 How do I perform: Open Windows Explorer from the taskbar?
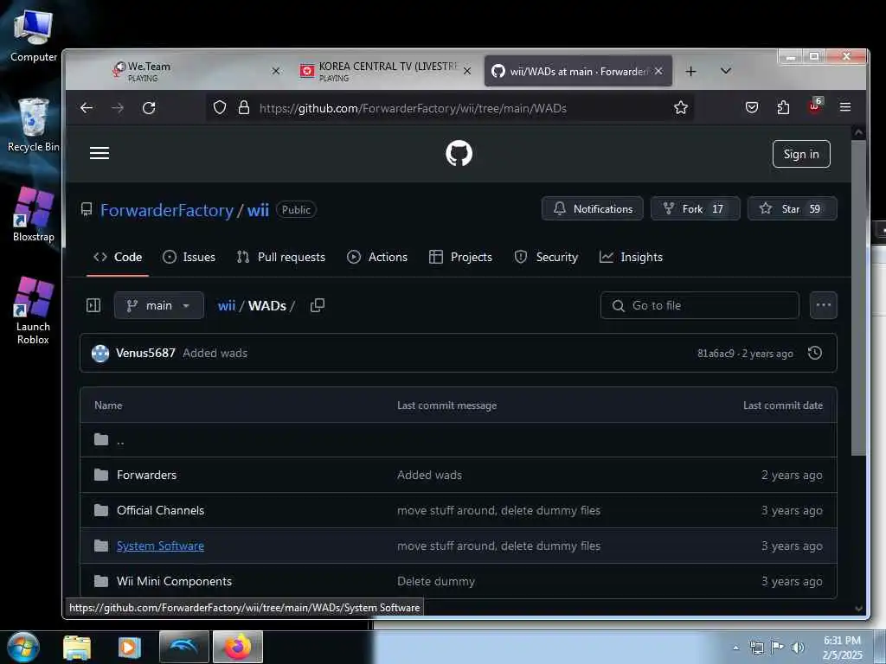[x=77, y=647]
